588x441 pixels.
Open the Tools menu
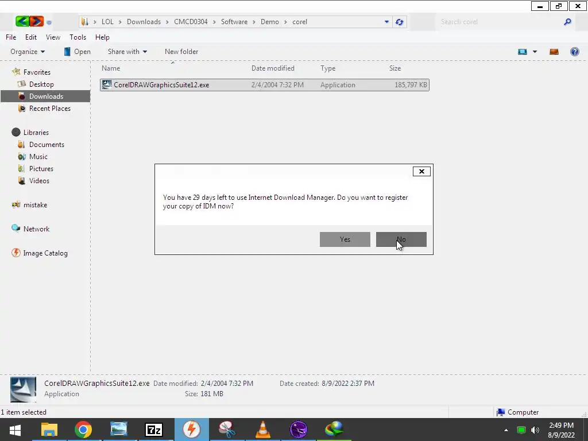point(78,37)
